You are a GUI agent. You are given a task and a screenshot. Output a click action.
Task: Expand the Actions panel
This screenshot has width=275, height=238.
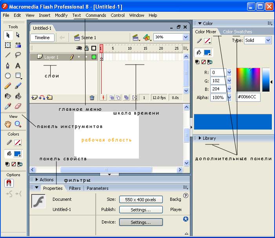(36, 180)
